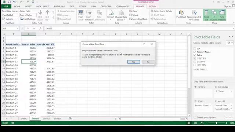Switch to the FORMULAS ribbon tab

coord(59,7)
